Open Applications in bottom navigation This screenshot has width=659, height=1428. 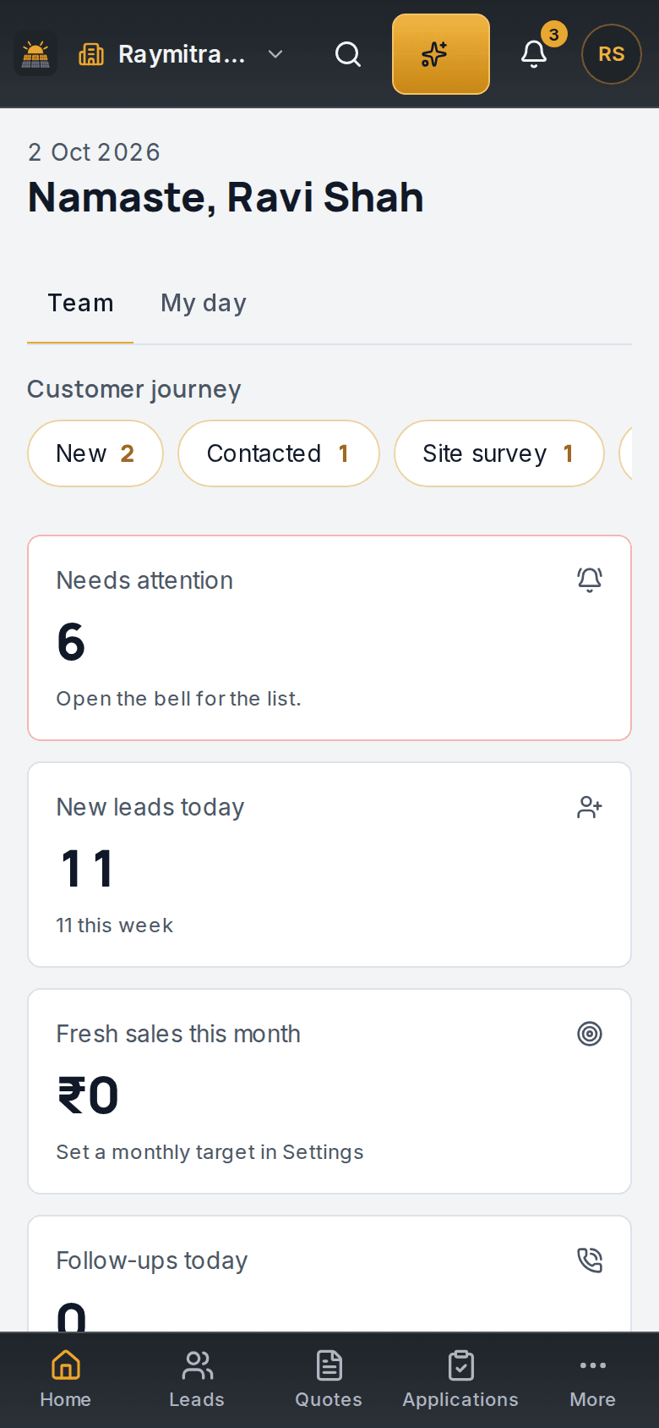(461, 1381)
